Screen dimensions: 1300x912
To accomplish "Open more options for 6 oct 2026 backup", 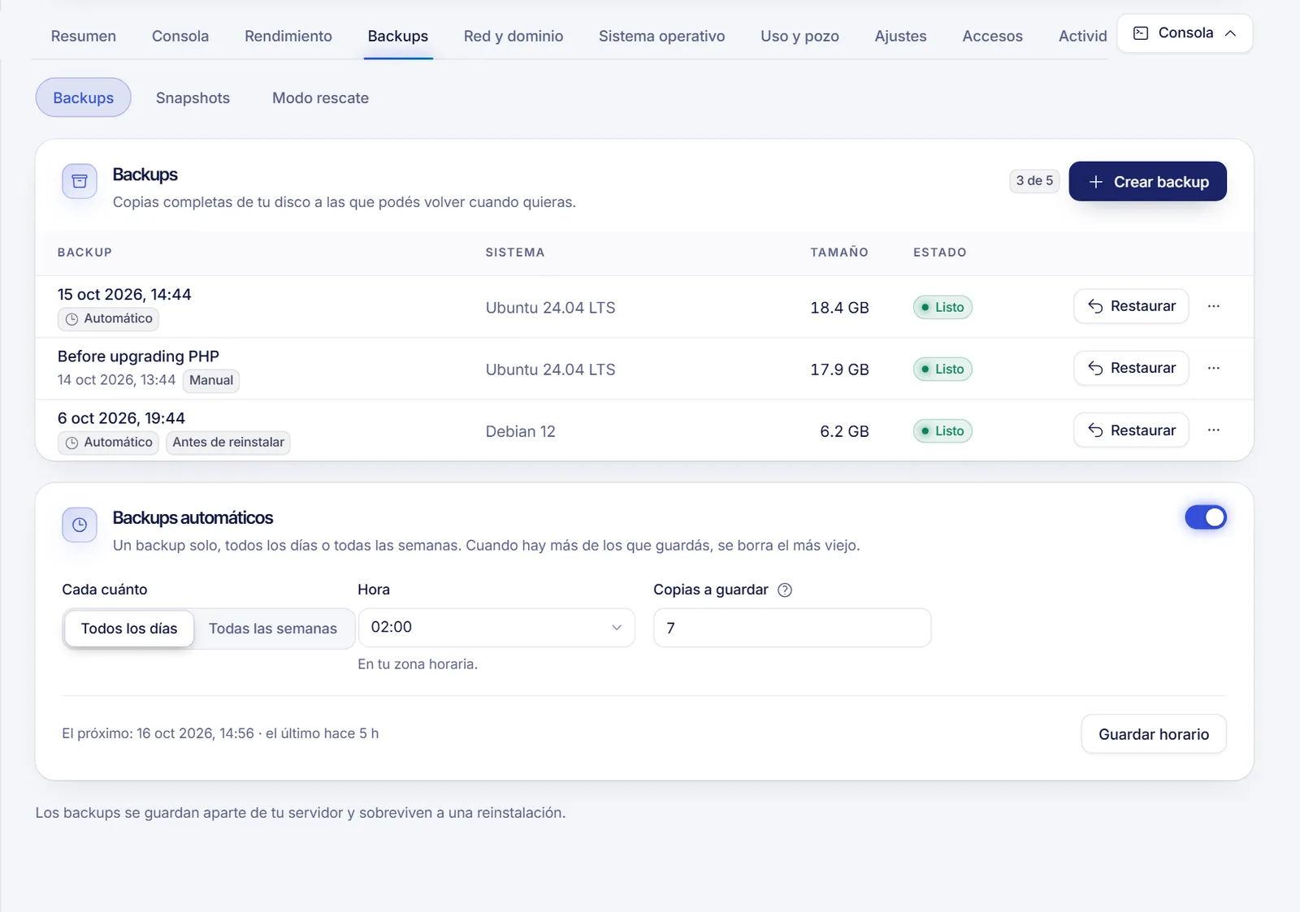I will click(1214, 430).
